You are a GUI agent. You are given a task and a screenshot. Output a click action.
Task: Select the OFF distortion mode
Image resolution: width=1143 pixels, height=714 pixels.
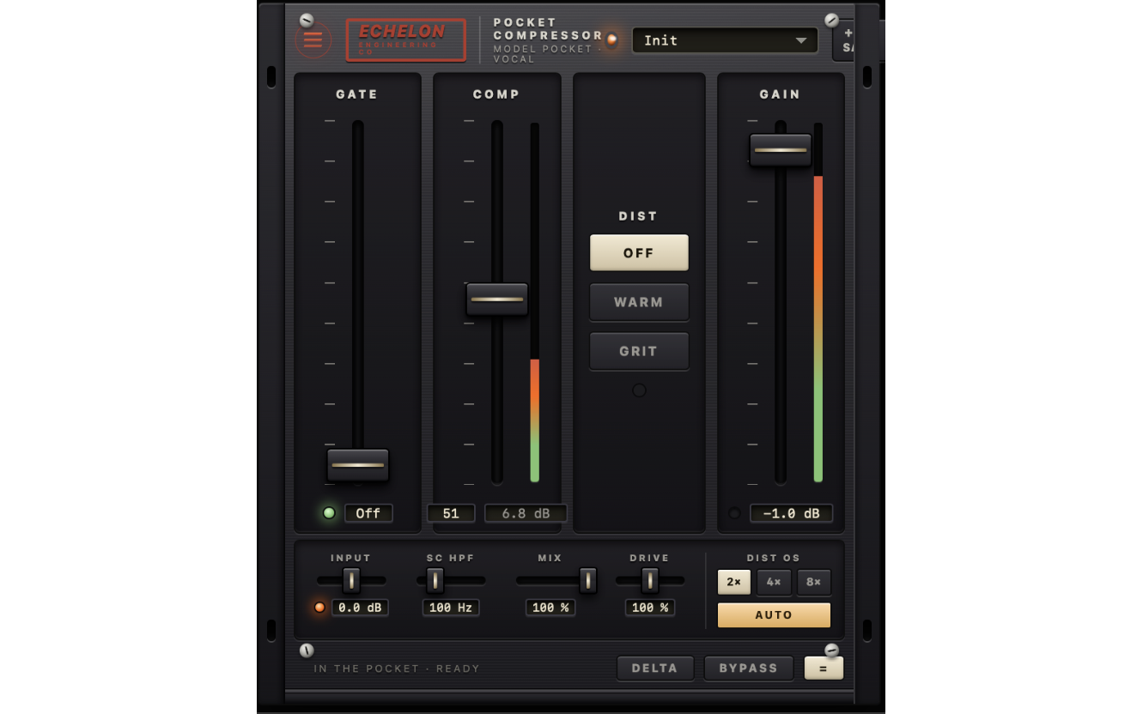point(639,253)
